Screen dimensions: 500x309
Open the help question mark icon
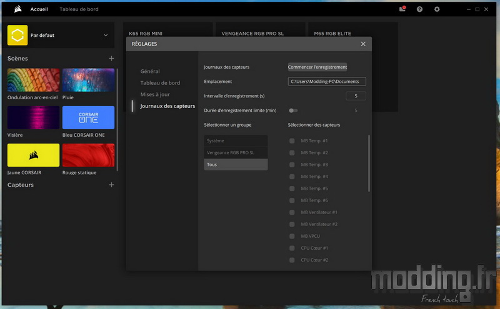[x=419, y=9]
